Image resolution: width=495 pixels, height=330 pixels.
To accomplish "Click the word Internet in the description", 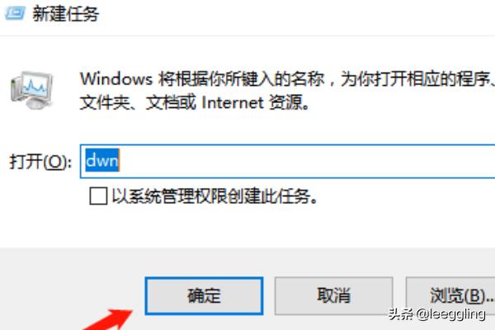I will point(233,102).
